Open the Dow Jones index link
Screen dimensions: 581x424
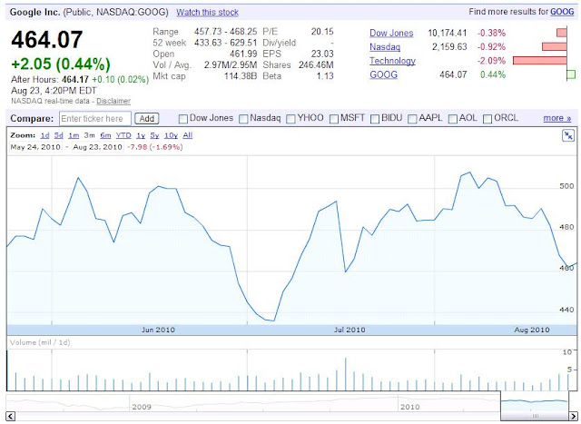pos(391,33)
